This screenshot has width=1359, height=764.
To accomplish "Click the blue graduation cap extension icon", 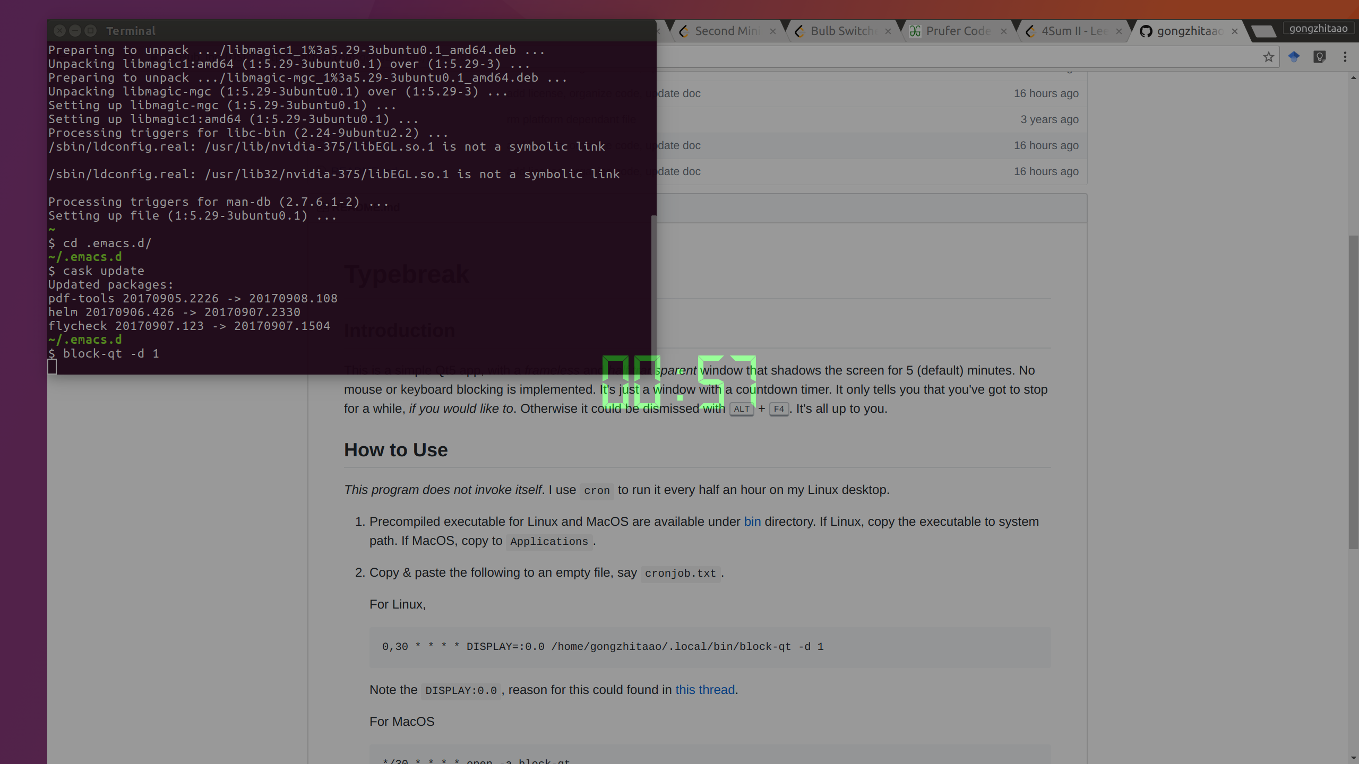I will 1294,57.
